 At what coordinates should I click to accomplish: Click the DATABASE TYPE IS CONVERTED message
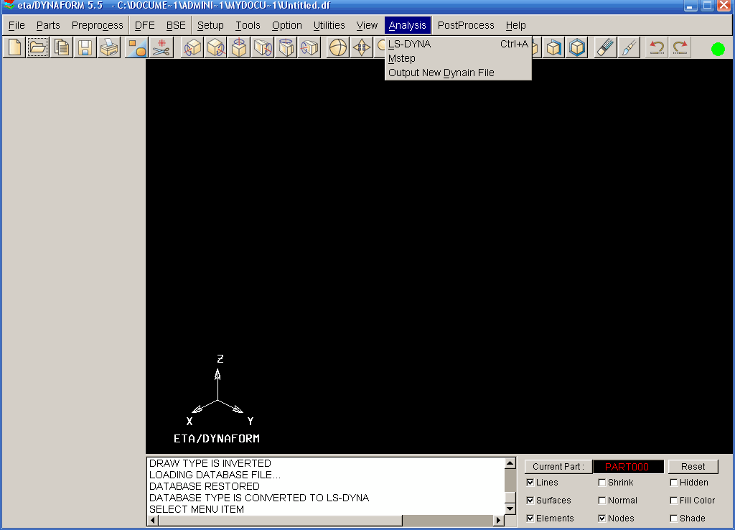(259, 498)
